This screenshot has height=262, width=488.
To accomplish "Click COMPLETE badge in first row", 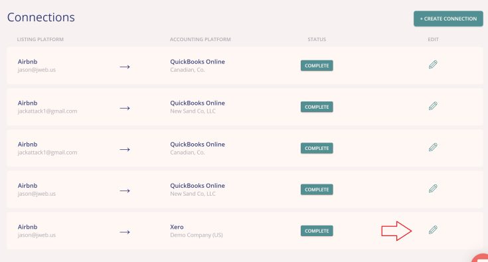I will click(317, 66).
